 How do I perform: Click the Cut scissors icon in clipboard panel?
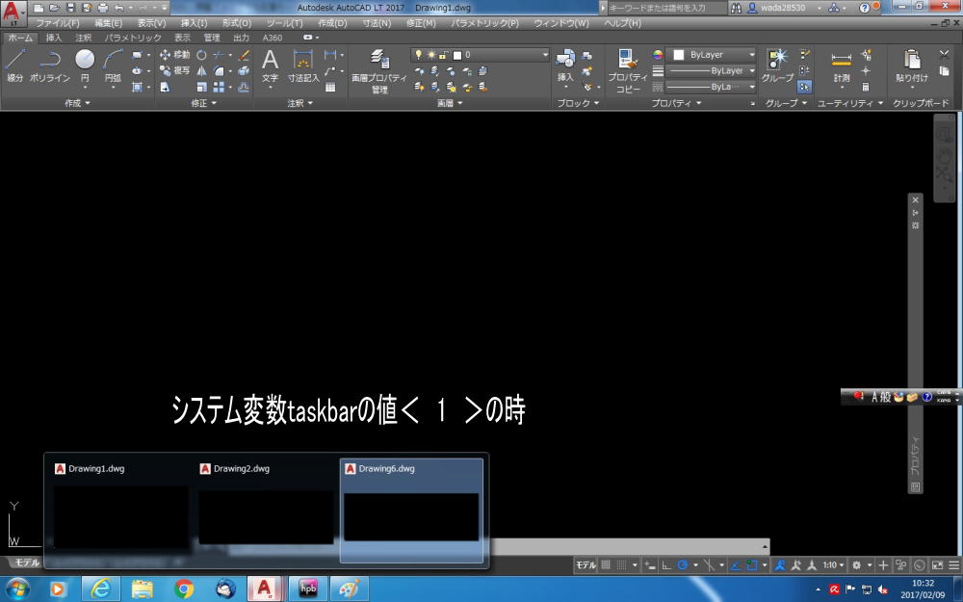[x=945, y=55]
